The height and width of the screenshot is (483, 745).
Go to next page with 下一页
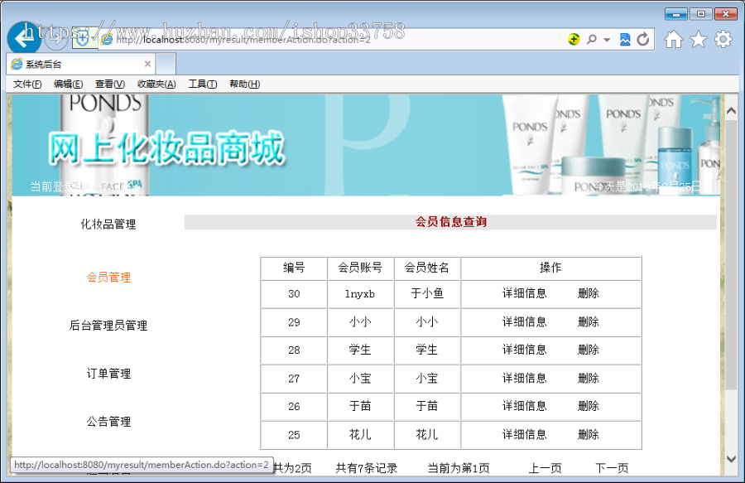610,467
